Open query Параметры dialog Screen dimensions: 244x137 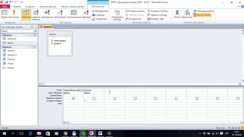pos(187,14)
